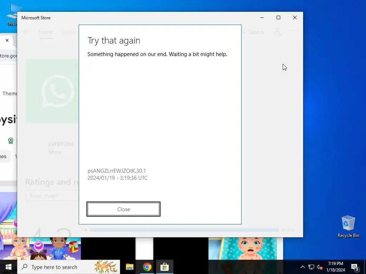Switch to Google Chrome on the taskbar
This screenshot has height=274, width=366.
point(147,267)
